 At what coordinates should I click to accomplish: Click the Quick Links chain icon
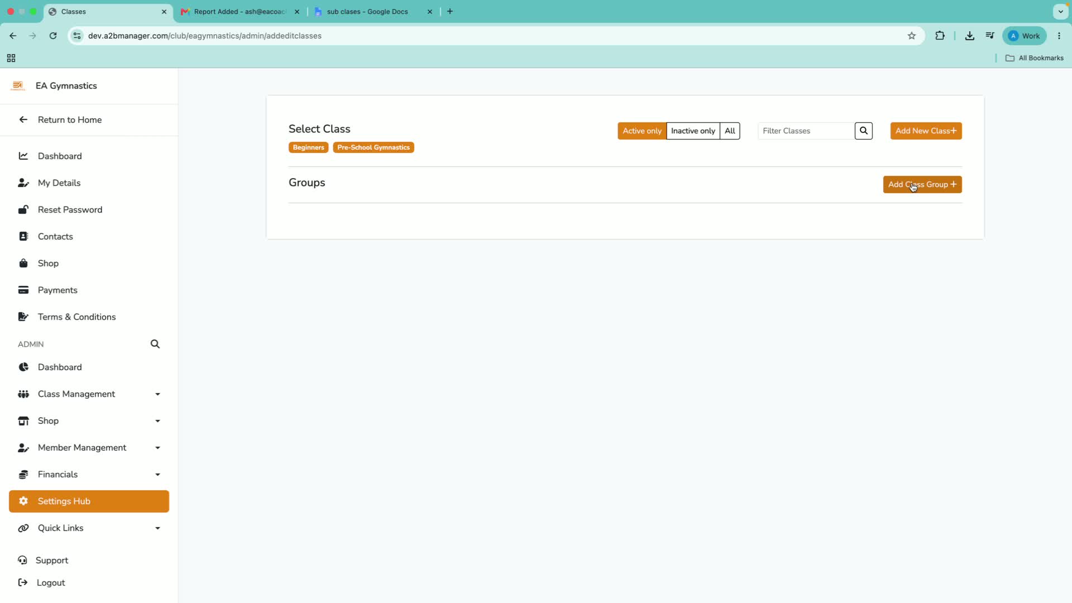[23, 528]
